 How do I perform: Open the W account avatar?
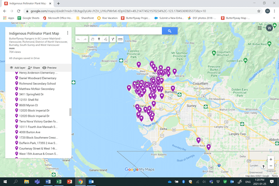click(270, 28)
